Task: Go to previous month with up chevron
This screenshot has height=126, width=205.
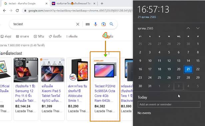Action: coord(188,28)
